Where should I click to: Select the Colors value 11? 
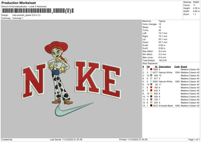(x=194, y=5)
